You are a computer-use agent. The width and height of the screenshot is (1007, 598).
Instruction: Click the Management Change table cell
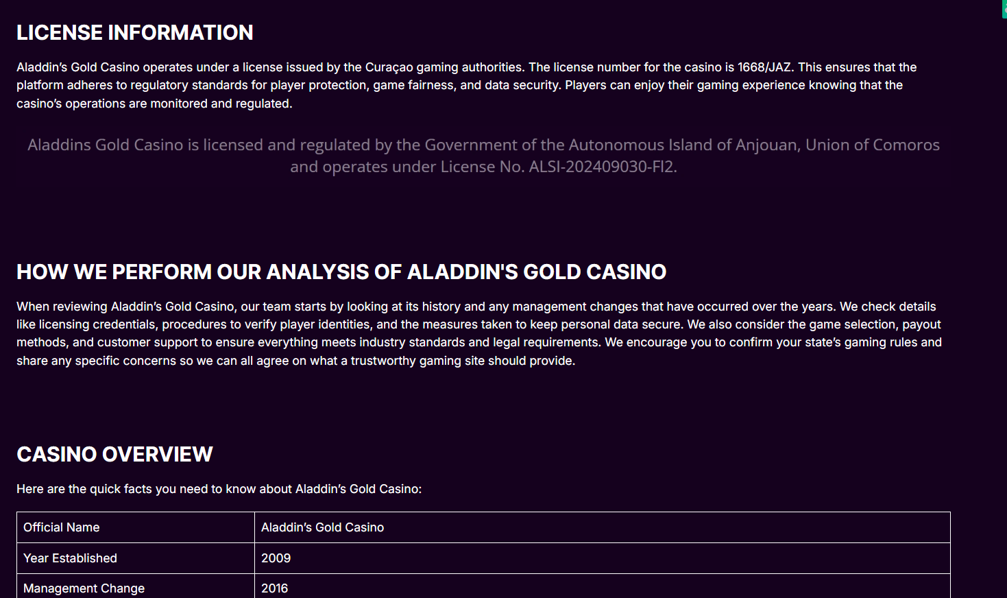tap(84, 588)
